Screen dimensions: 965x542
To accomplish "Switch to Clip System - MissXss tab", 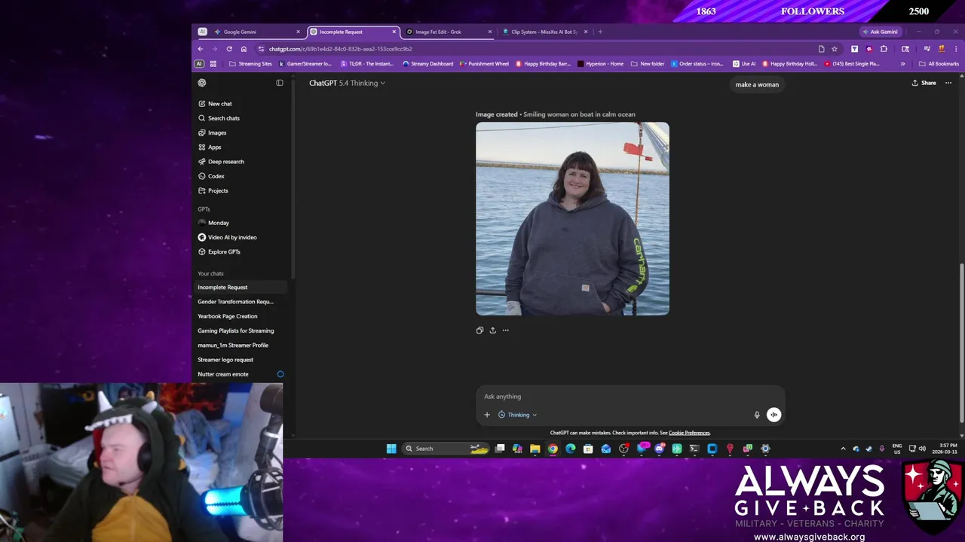I will tap(544, 32).
